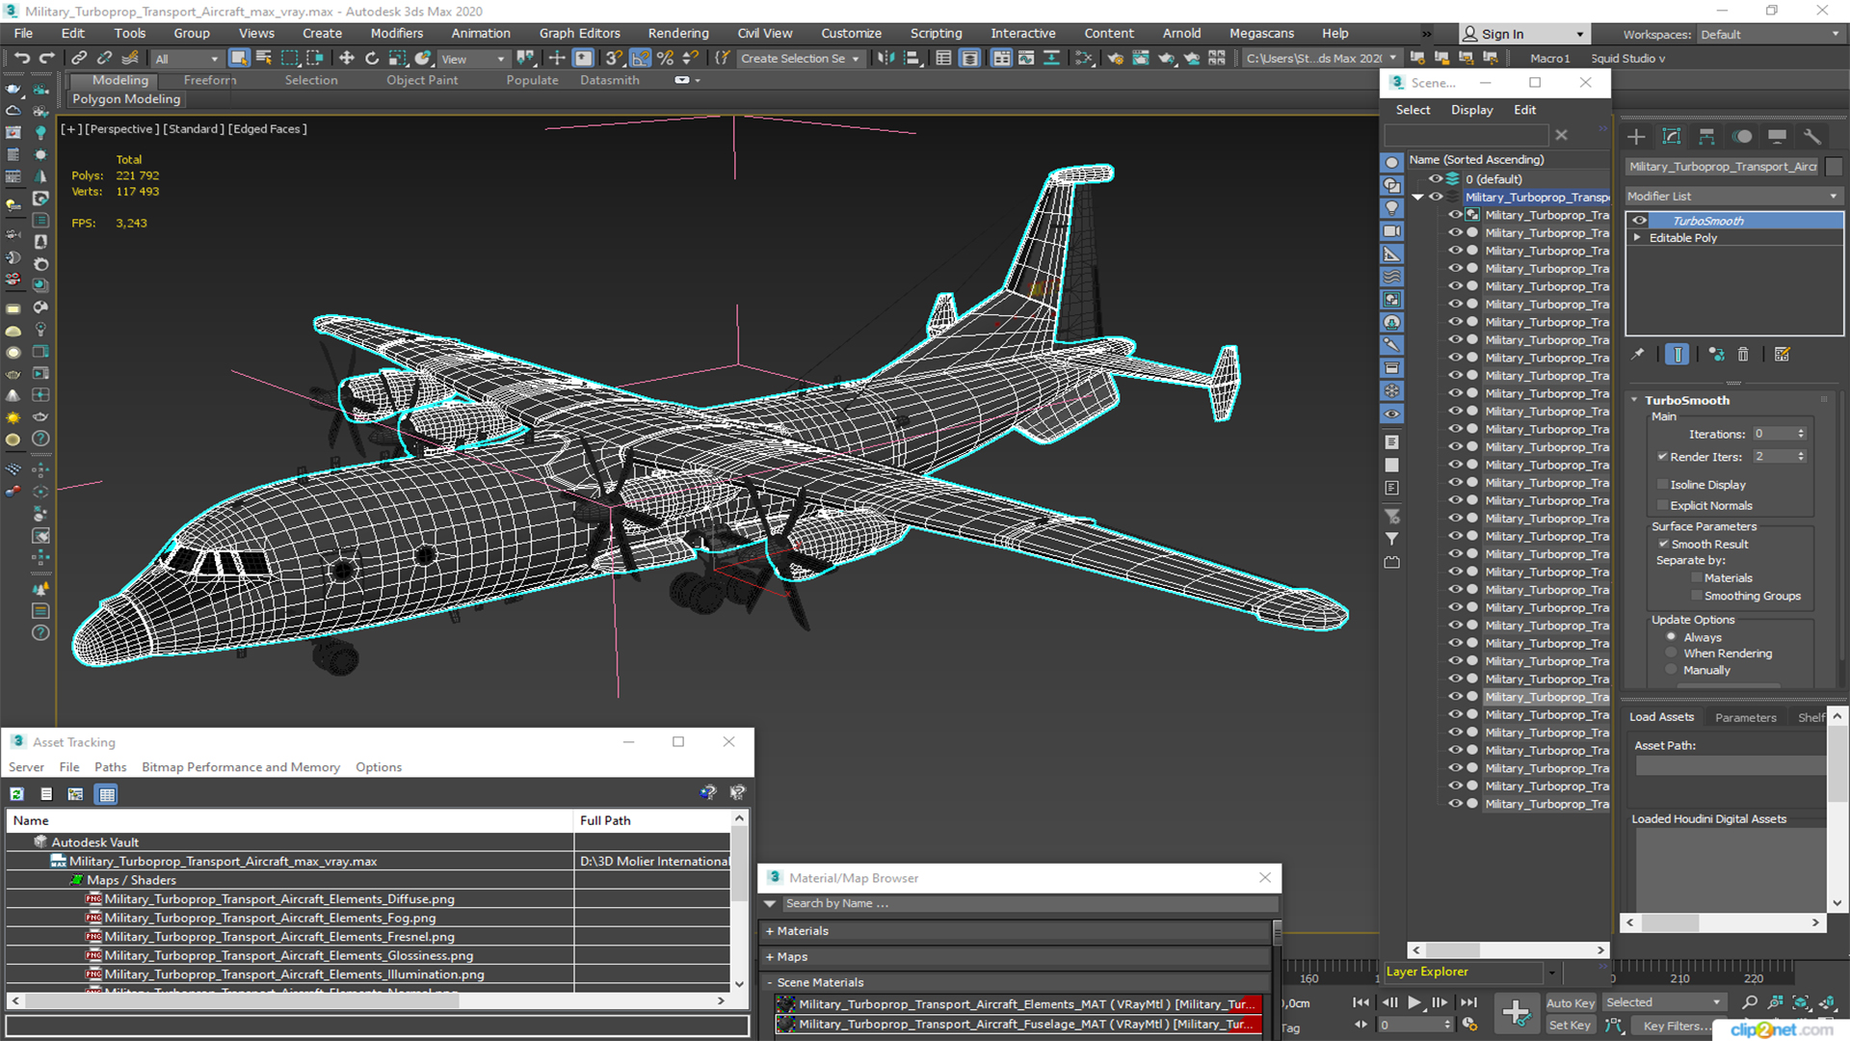Open the Graph Editors menu
The image size is (1850, 1041).
(579, 33)
